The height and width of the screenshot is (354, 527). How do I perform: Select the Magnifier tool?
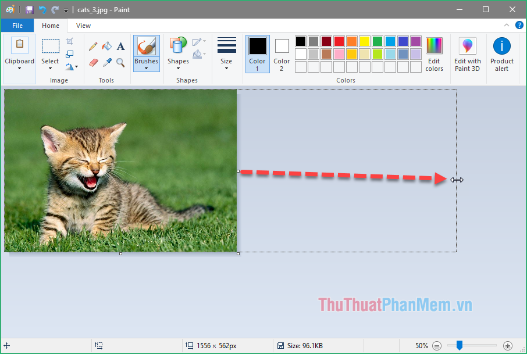(120, 62)
